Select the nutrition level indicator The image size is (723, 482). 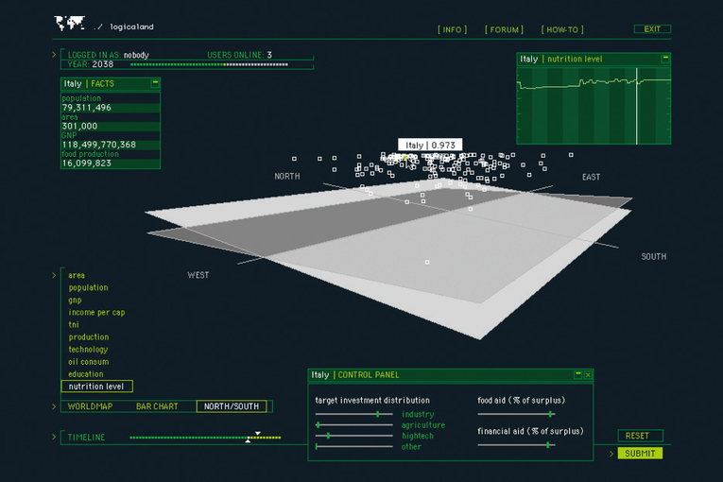coord(96,386)
